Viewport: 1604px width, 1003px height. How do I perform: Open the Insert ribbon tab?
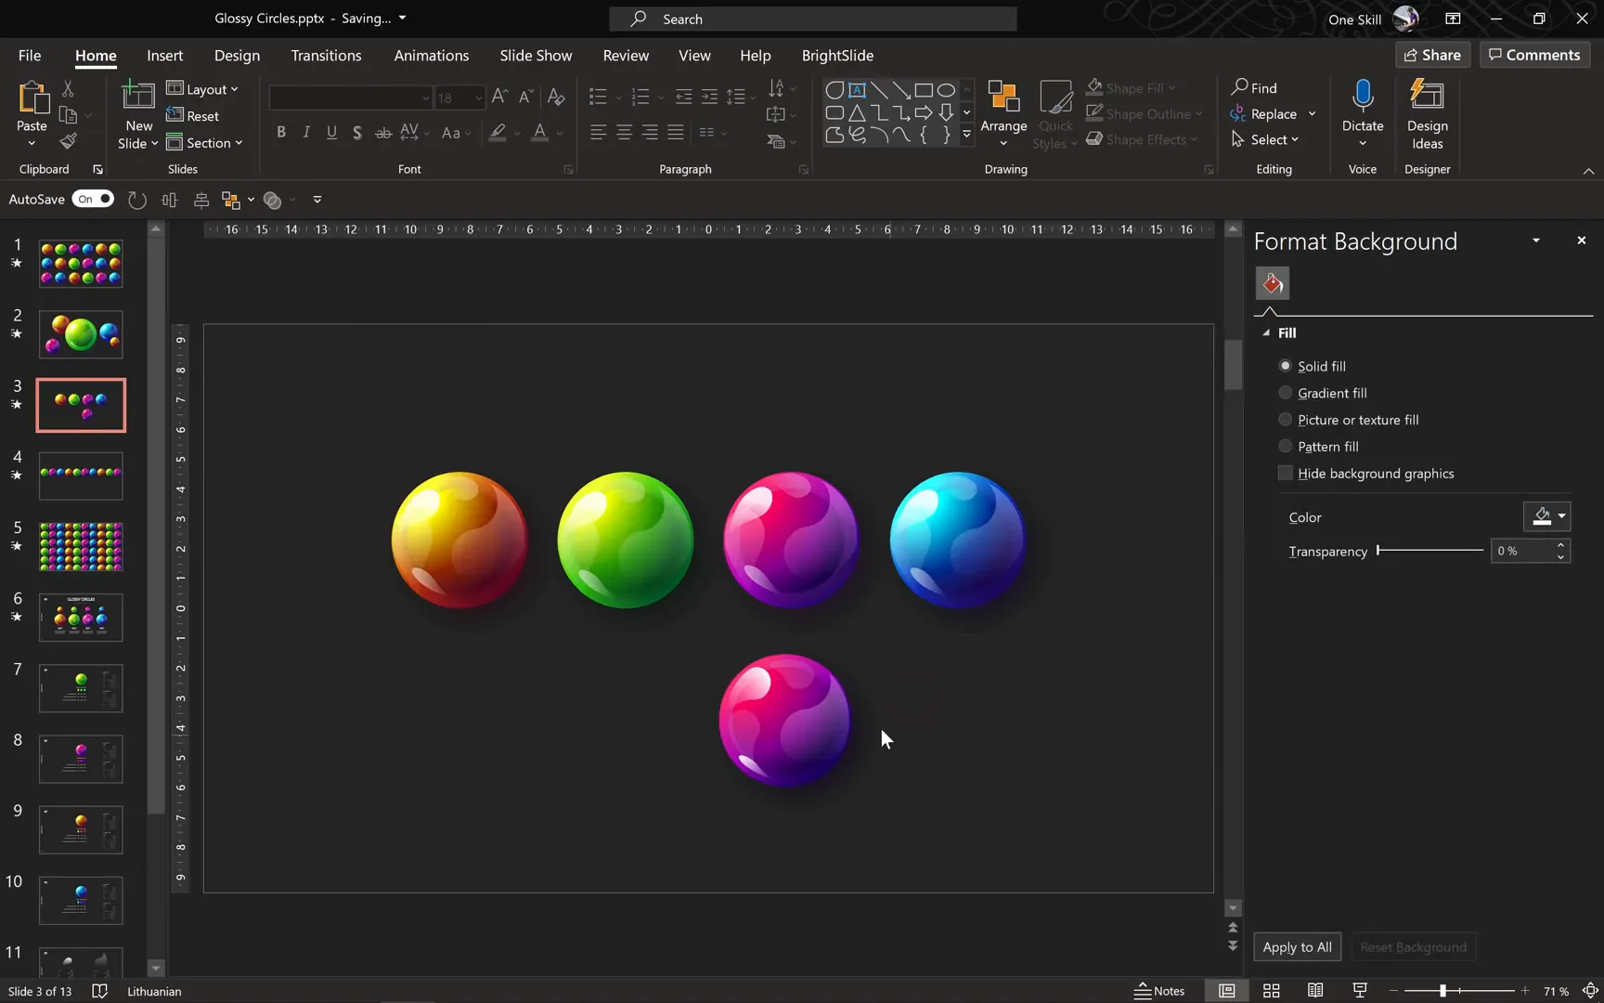[164, 55]
